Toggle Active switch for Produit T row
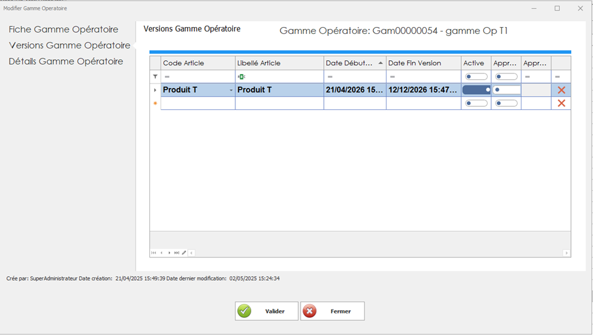The image size is (593, 336). pyautogui.click(x=476, y=90)
